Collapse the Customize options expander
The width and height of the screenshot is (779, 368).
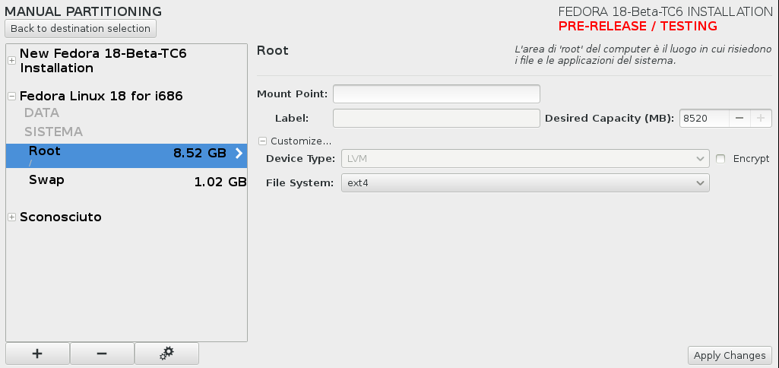click(262, 141)
